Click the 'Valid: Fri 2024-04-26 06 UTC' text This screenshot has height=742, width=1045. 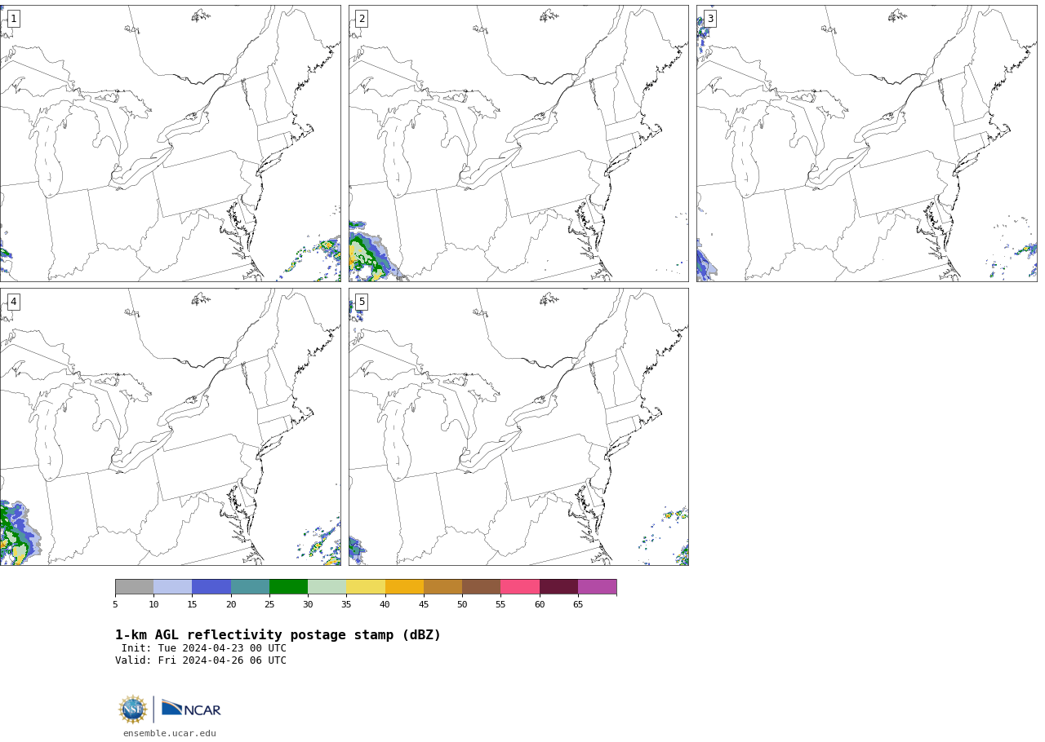pyautogui.click(x=201, y=660)
